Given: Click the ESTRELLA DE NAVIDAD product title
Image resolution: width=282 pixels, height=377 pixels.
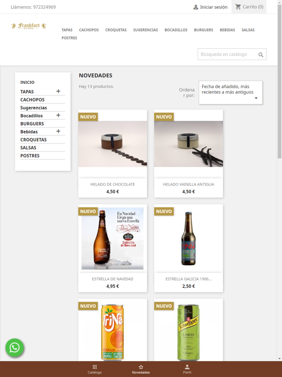Looking at the screenshot, I should tap(112, 279).
